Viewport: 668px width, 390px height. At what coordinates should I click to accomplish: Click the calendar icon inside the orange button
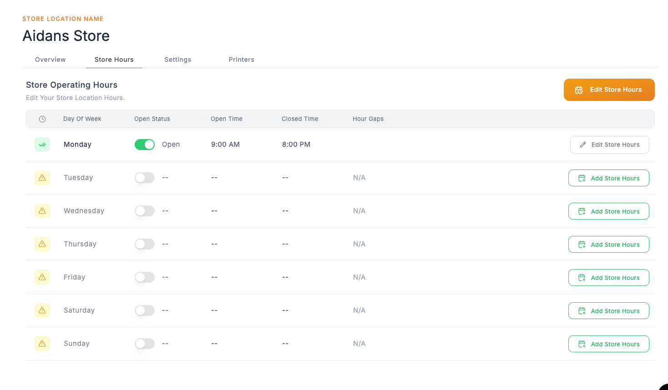tap(579, 90)
